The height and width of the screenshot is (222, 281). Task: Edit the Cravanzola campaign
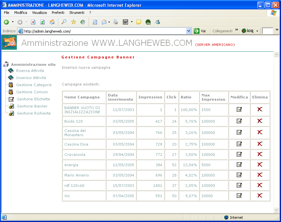pos(239,154)
